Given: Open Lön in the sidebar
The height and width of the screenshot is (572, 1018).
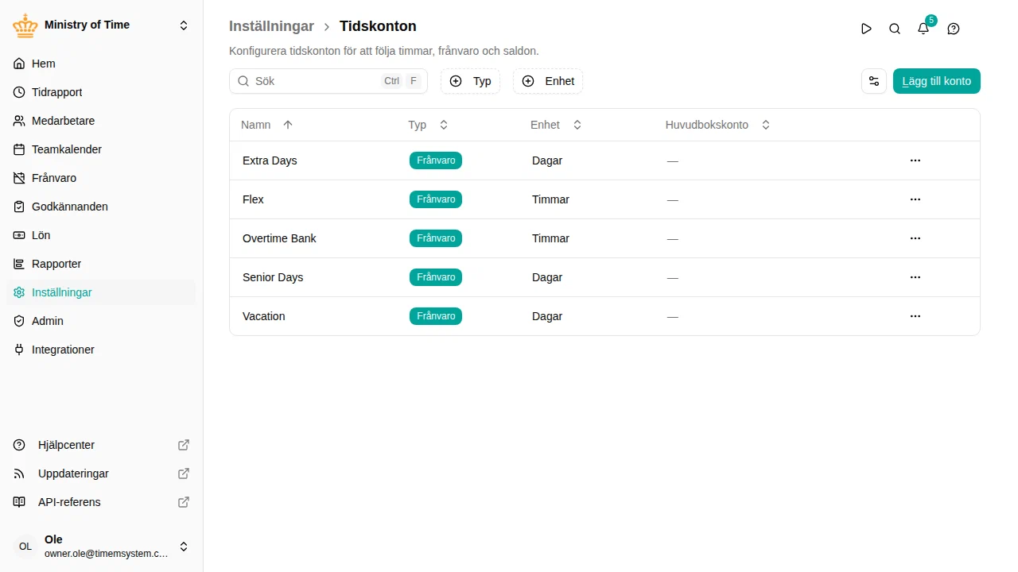Looking at the screenshot, I should [x=101, y=235].
